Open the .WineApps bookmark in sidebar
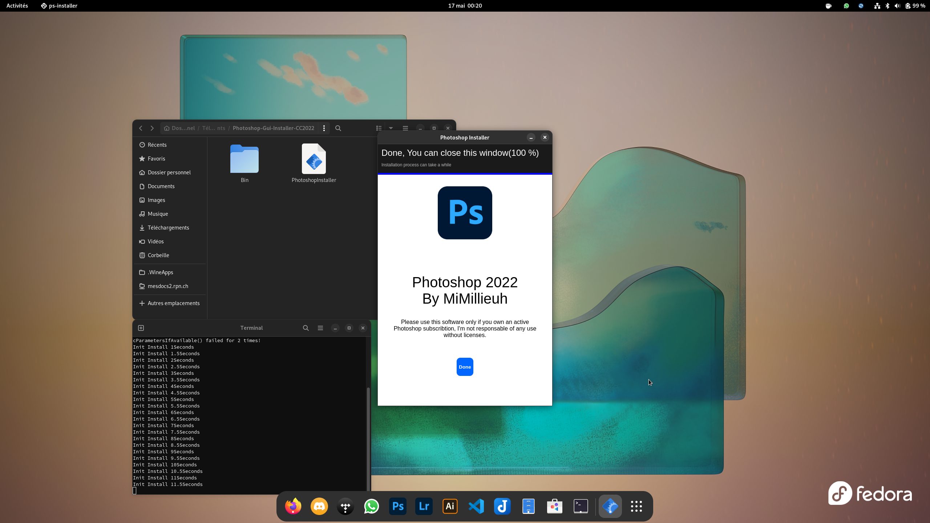 click(x=170, y=272)
